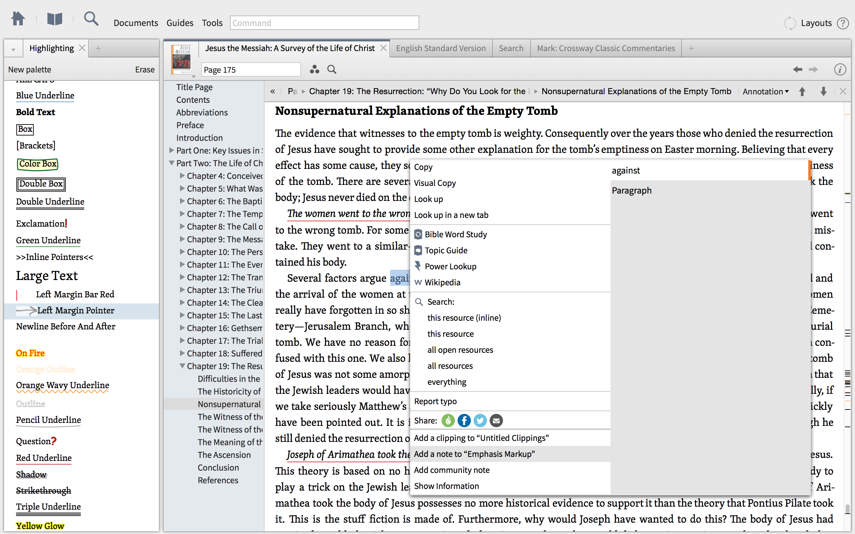
Task: Open Highlighting panel menu arrow
Action: pyautogui.click(x=13, y=49)
